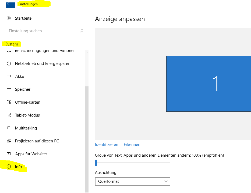Click the sidebar scroll-up arrow
The height and width of the screenshot is (193, 251).
[87, 52]
